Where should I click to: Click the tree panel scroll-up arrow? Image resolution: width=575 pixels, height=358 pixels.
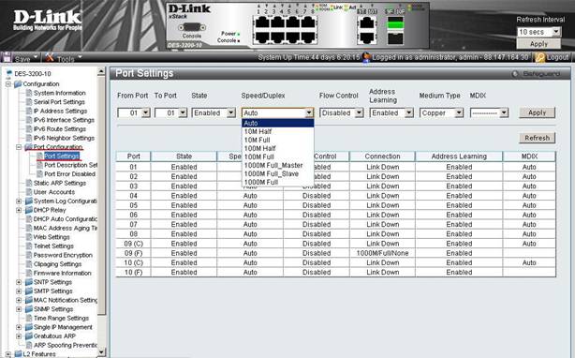tap(101, 72)
